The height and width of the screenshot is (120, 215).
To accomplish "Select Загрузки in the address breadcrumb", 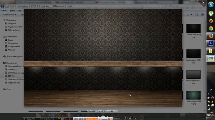I will [x=45, y=6].
